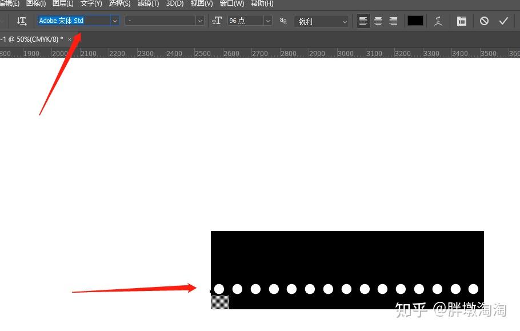Open the 窗口(W) menu
520x331 pixels.
pos(232,3)
